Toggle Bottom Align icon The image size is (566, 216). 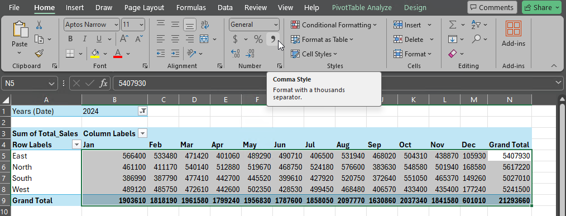coord(190,25)
